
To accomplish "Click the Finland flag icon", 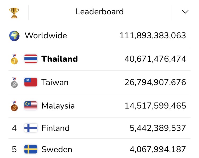I will [31, 128].
